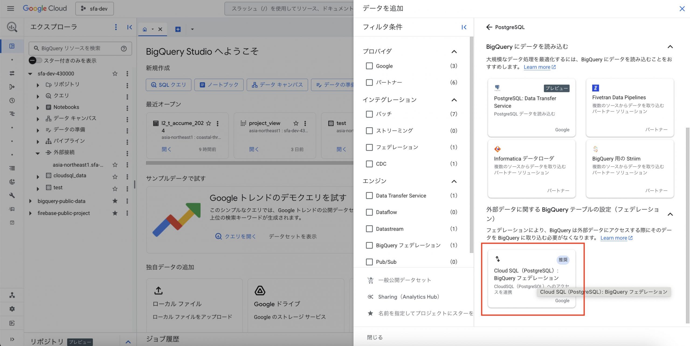690x346 pixels.
Task: Collapse BigQuery にデータを読み込む section
Action: coord(670,47)
